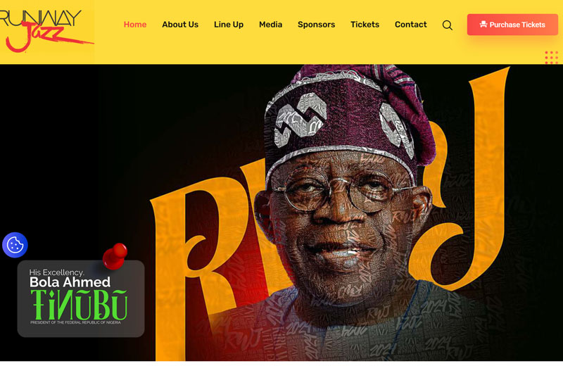Click the green Tinubu stylized text
The height and width of the screenshot is (373, 563).
[x=79, y=305]
